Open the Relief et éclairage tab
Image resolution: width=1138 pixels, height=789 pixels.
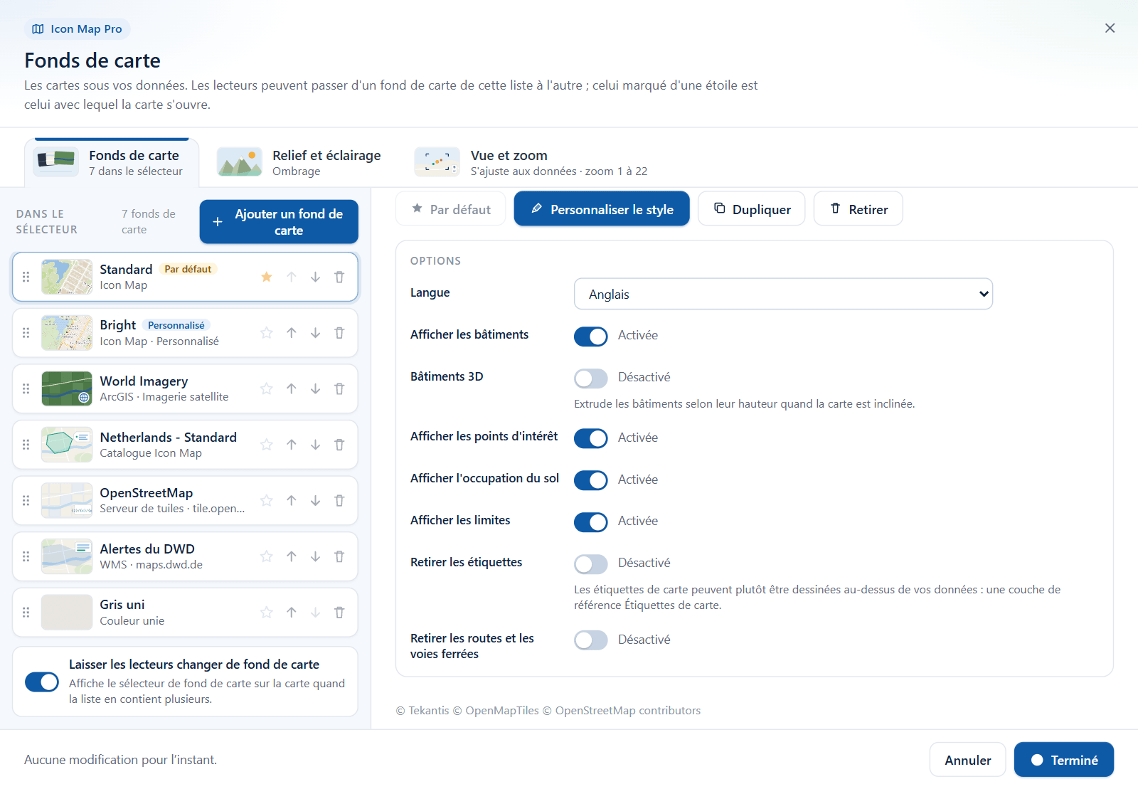pos(299,163)
